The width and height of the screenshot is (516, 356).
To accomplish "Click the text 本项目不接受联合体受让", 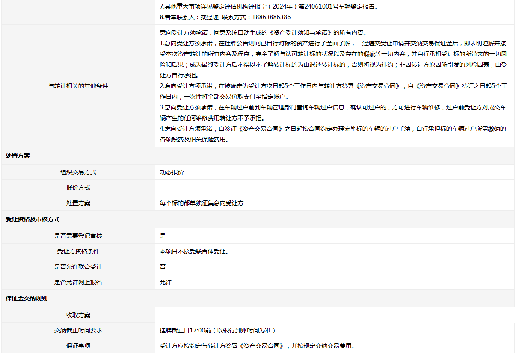I will (194, 251).
